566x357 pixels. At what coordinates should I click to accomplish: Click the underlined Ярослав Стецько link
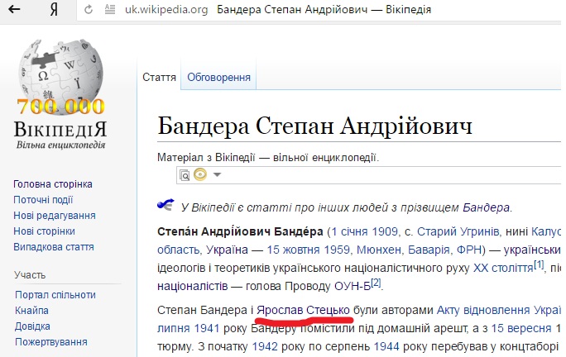pyautogui.click(x=305, y=311)
